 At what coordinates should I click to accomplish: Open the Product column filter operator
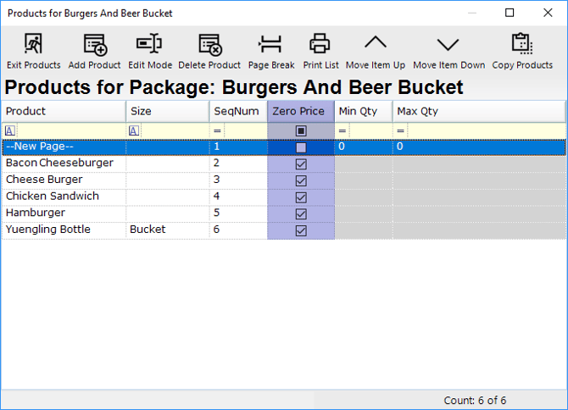[10, 130]
